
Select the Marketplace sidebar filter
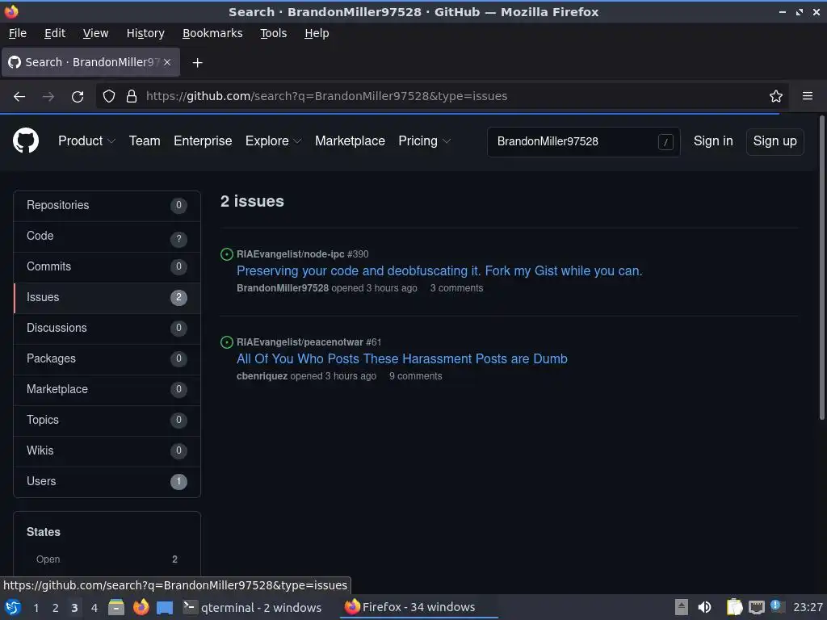click(107, 390)
